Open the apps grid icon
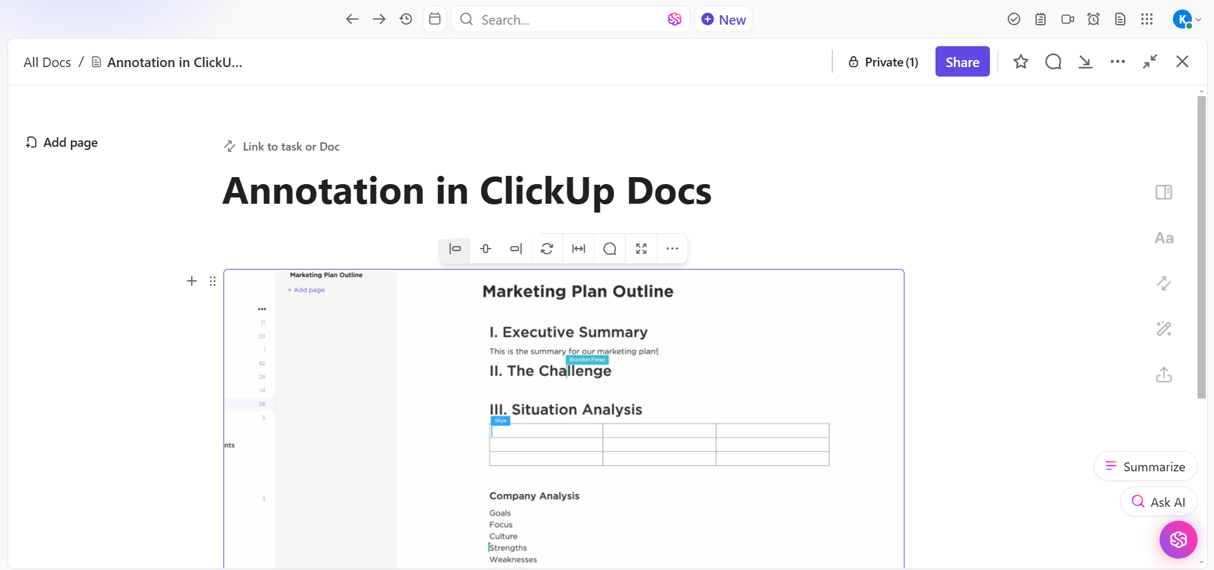The width and height of the screenshot is (1214, 570). 1147,20
